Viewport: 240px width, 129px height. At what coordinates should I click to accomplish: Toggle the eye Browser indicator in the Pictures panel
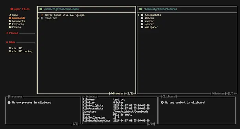click(x=218, y=93)
